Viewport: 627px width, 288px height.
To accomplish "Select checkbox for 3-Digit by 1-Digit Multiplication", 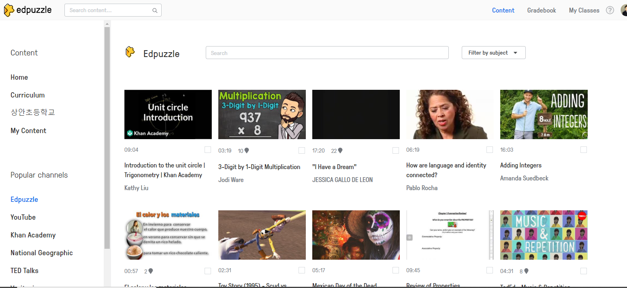I will 302,150.
